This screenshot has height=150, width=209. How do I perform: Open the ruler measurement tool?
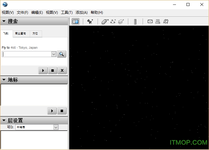135,22
